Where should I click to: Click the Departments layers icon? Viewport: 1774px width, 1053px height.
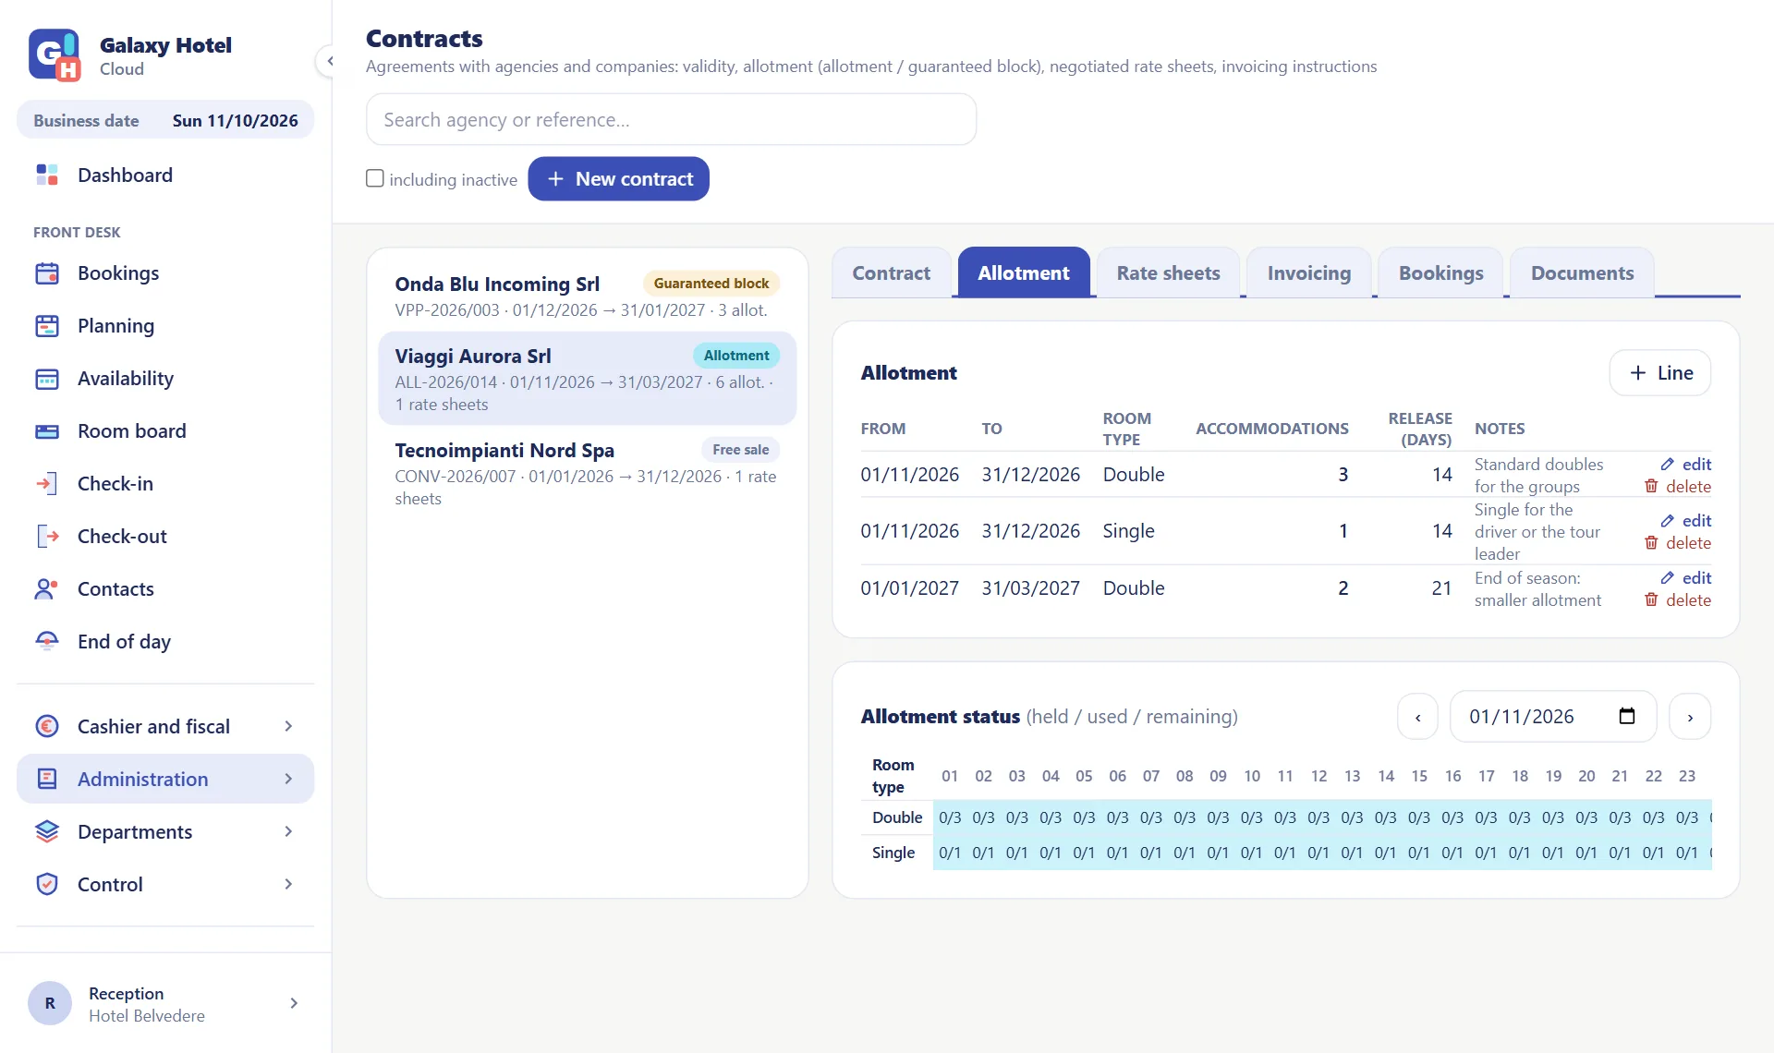point(47,832)
